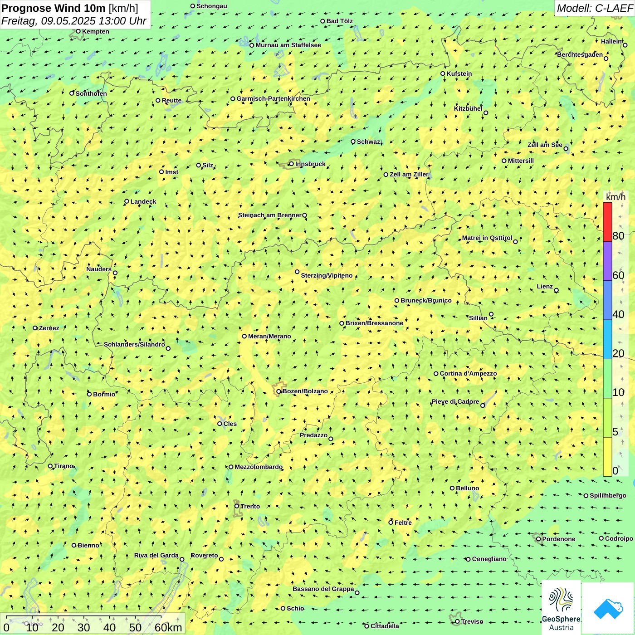Click the 'Conegliano' label
Image resolution: width=635 pixels, height=635 pixels.
(x=489, y=559)
